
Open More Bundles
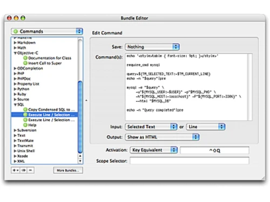68,170
